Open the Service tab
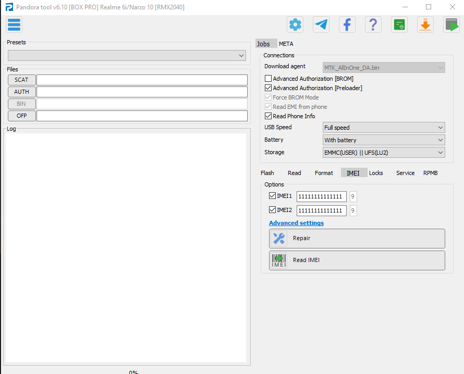 pos(406,173)
